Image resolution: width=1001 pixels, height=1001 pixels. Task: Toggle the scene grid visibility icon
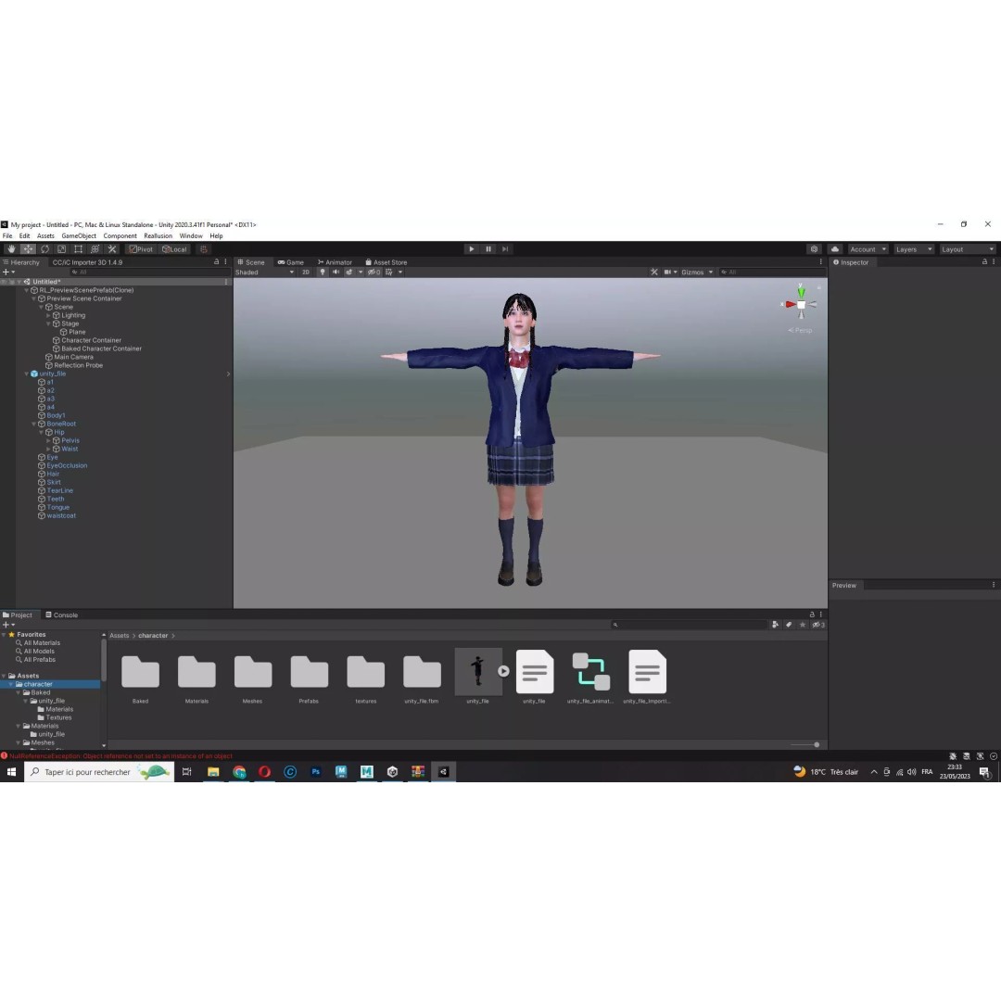(x=388, y=272)
